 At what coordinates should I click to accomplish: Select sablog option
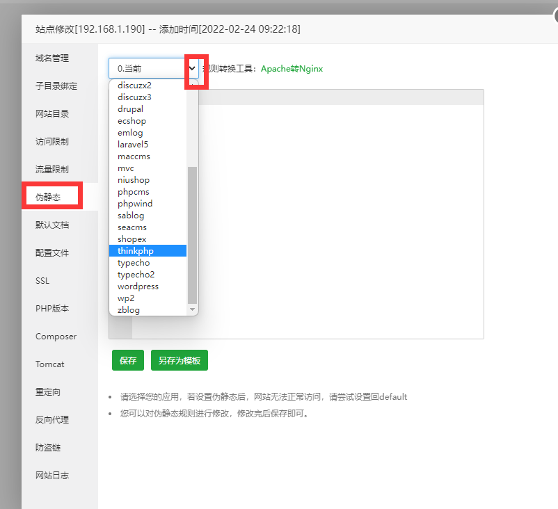[x=148, y=216]
